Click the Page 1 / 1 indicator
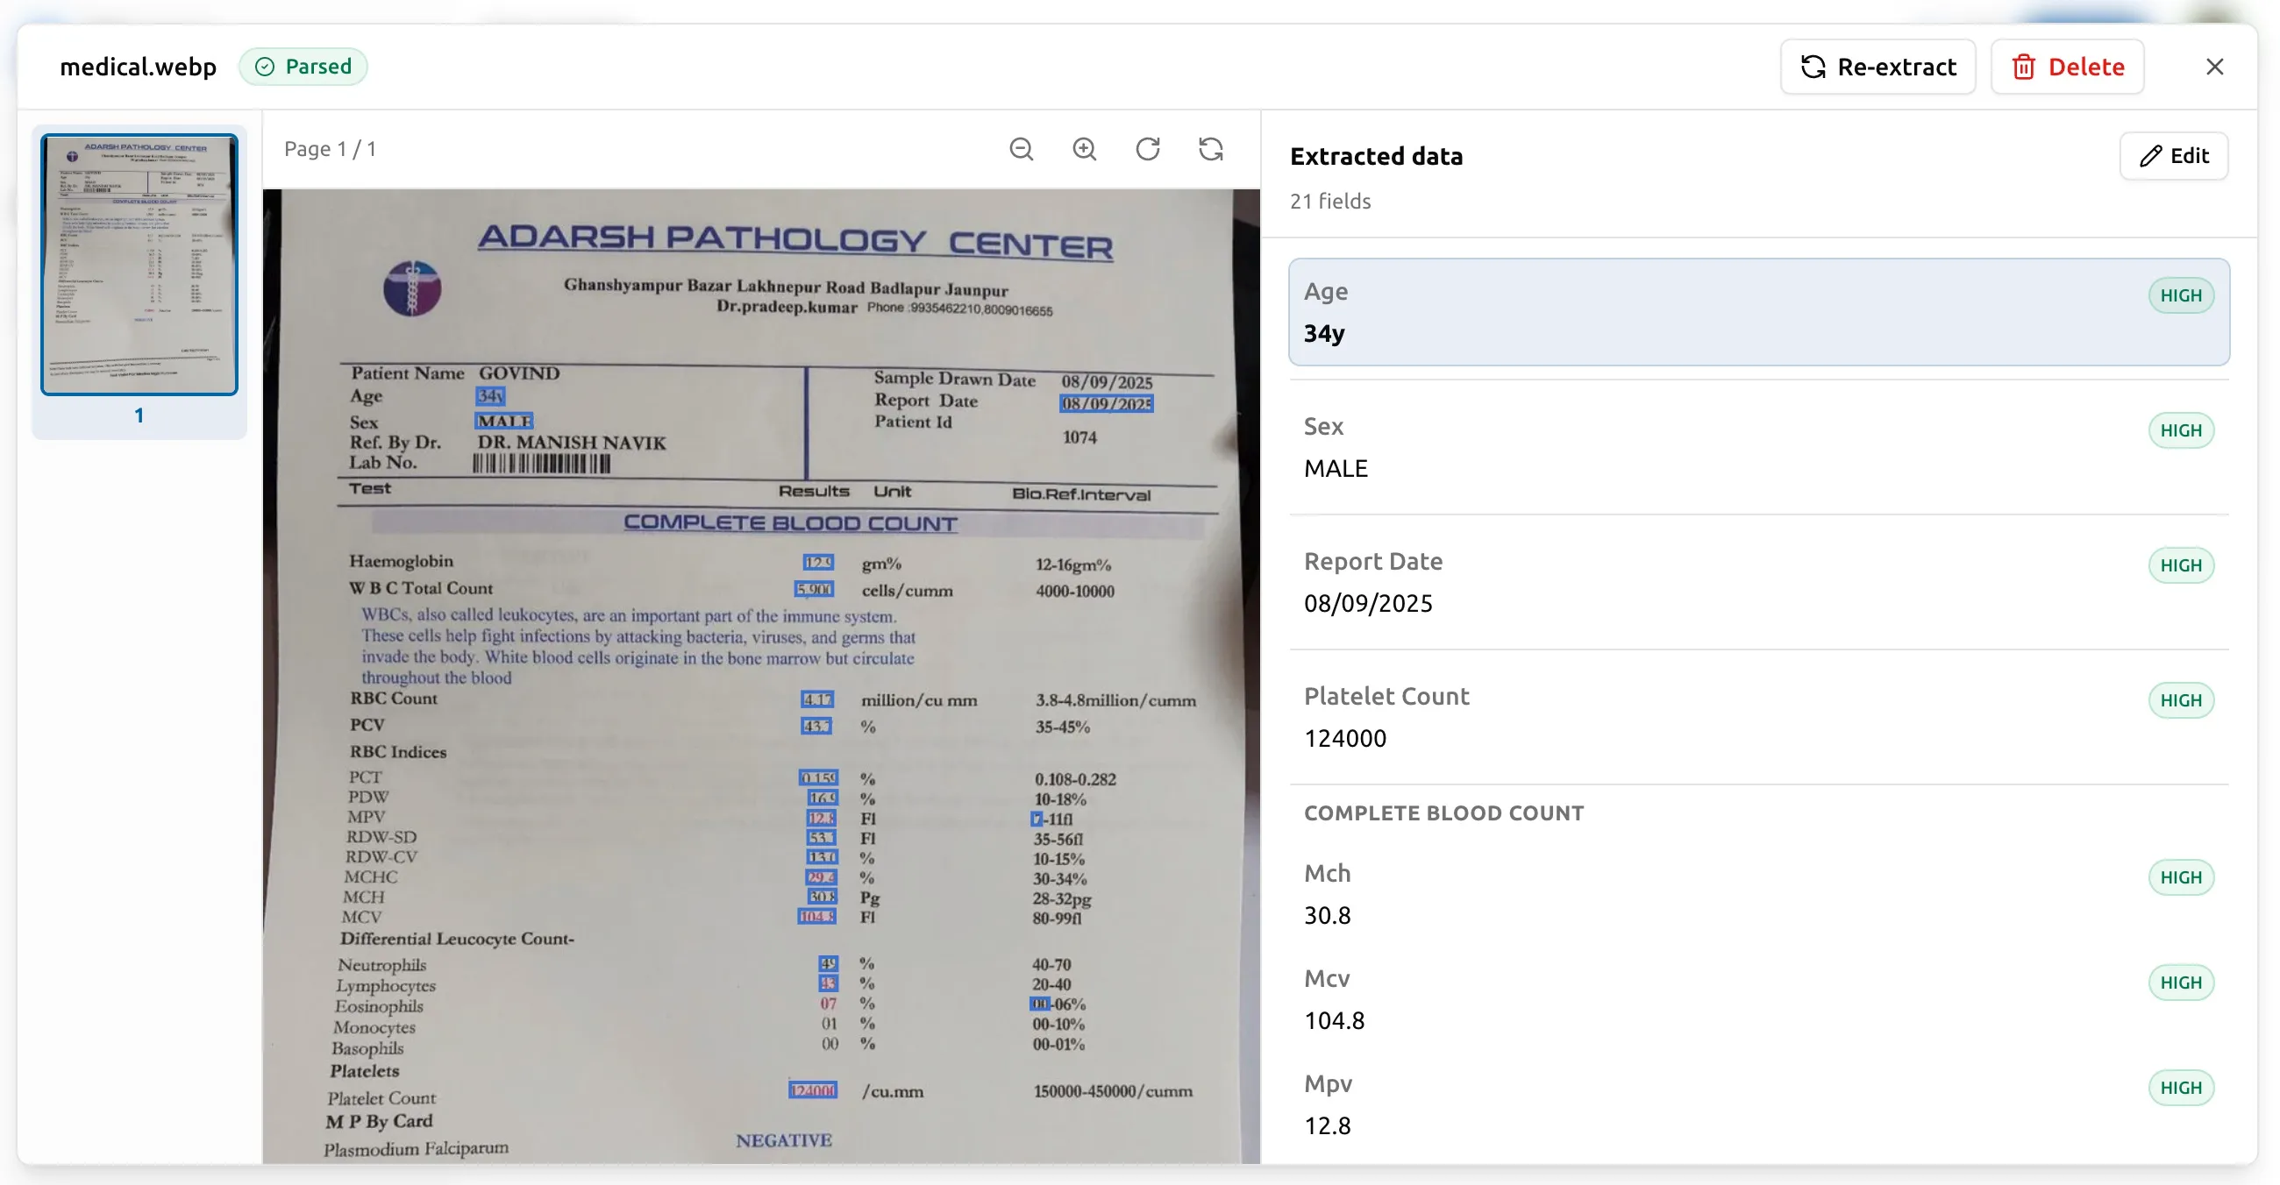 (x=330, y=149)
